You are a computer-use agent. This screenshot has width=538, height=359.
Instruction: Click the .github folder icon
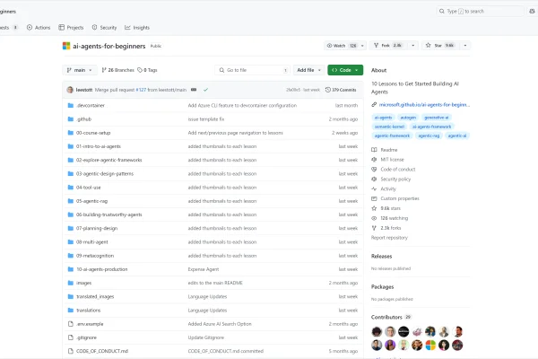click(71, 119)
